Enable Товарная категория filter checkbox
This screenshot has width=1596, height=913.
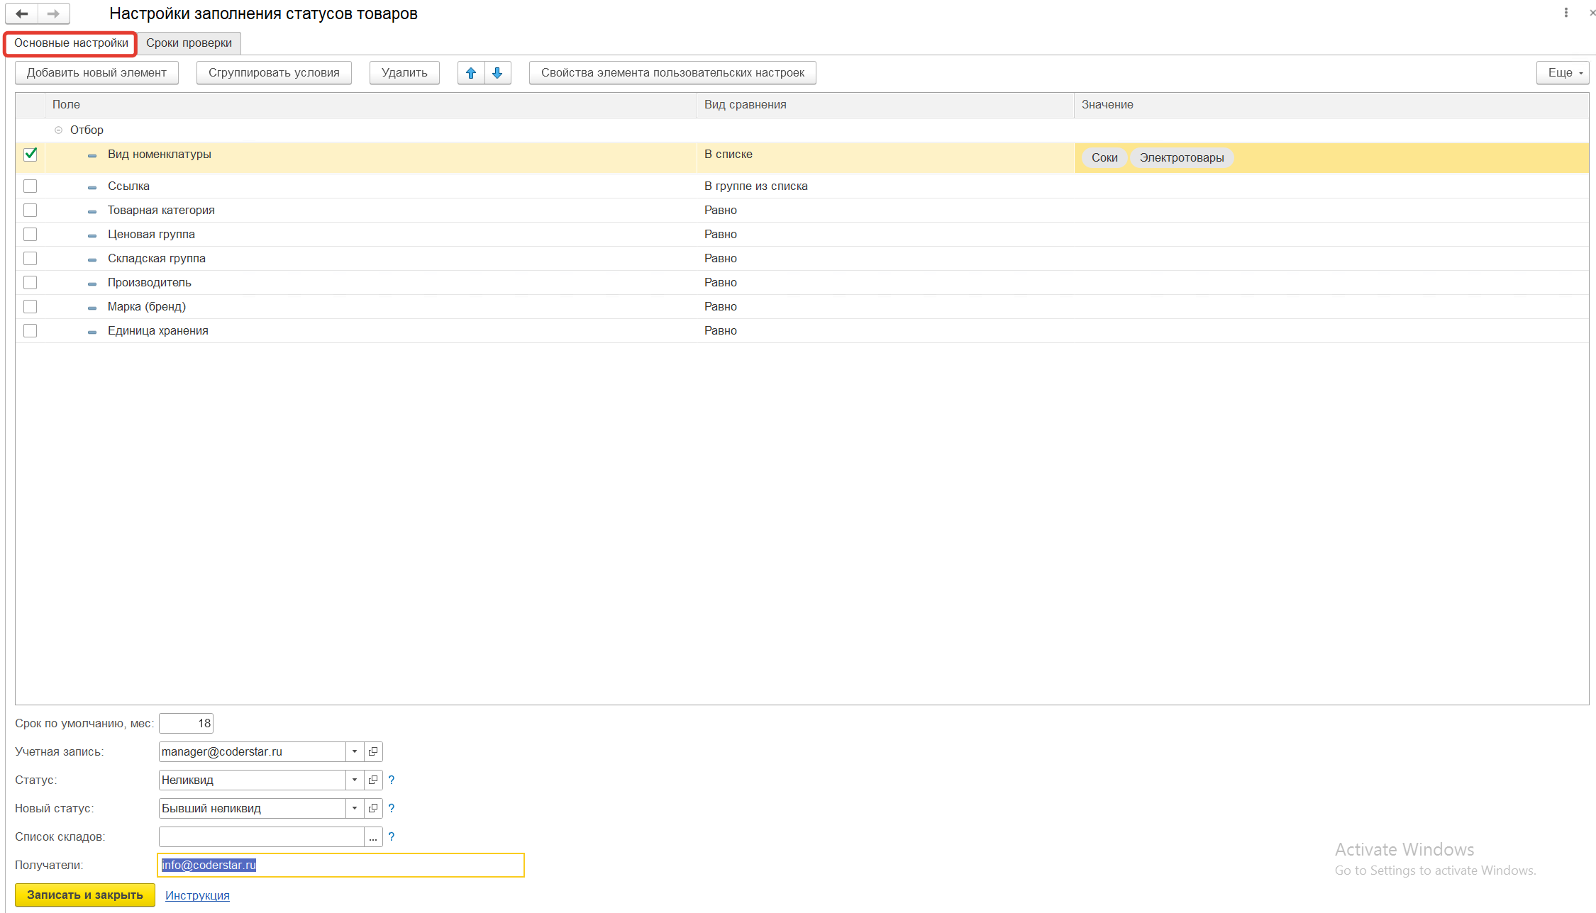31,210
